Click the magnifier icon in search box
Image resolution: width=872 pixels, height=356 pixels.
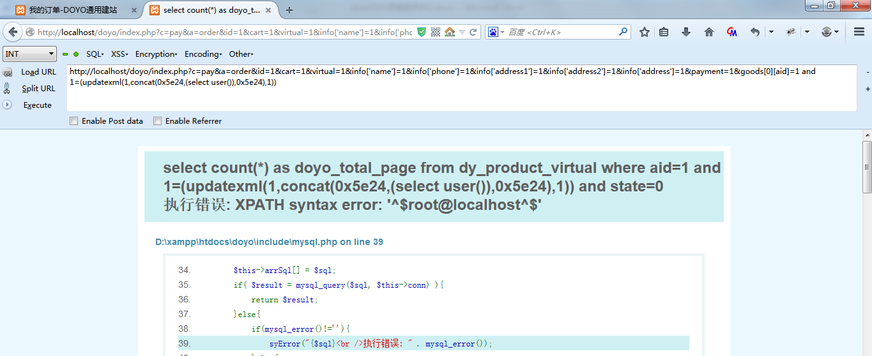click(x=623, y=32)
